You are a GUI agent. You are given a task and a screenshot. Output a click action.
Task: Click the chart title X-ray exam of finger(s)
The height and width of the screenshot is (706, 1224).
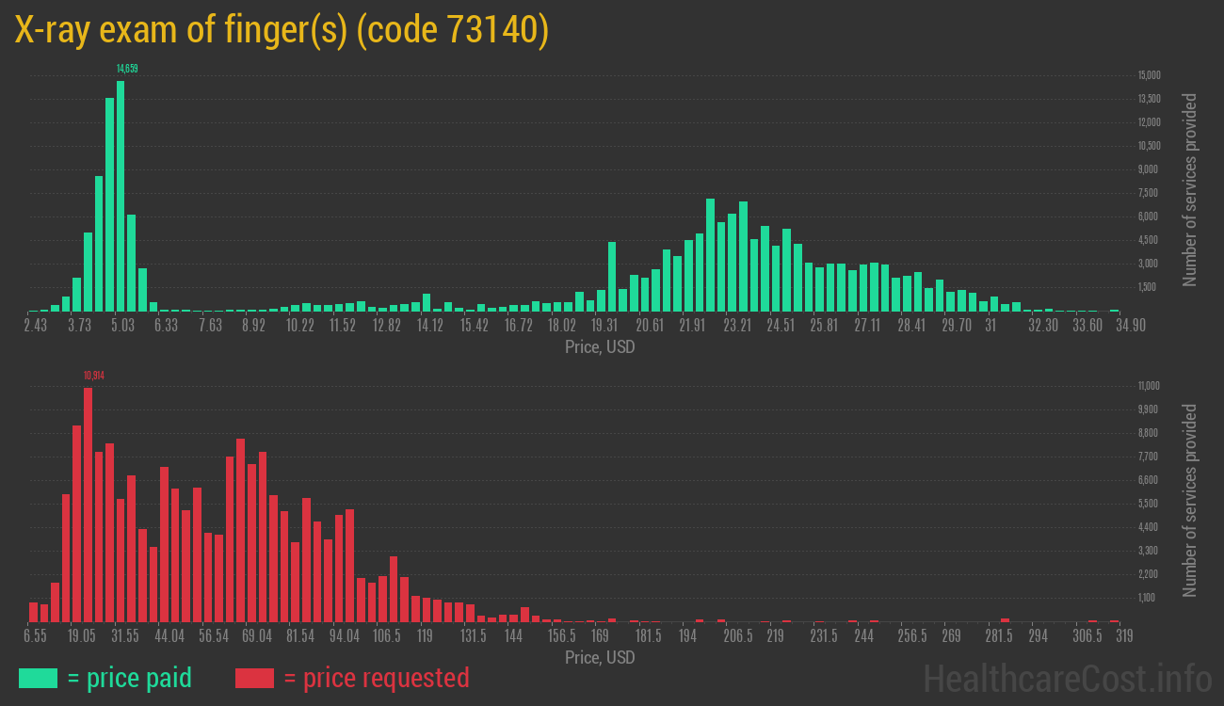tap(282, 31)
